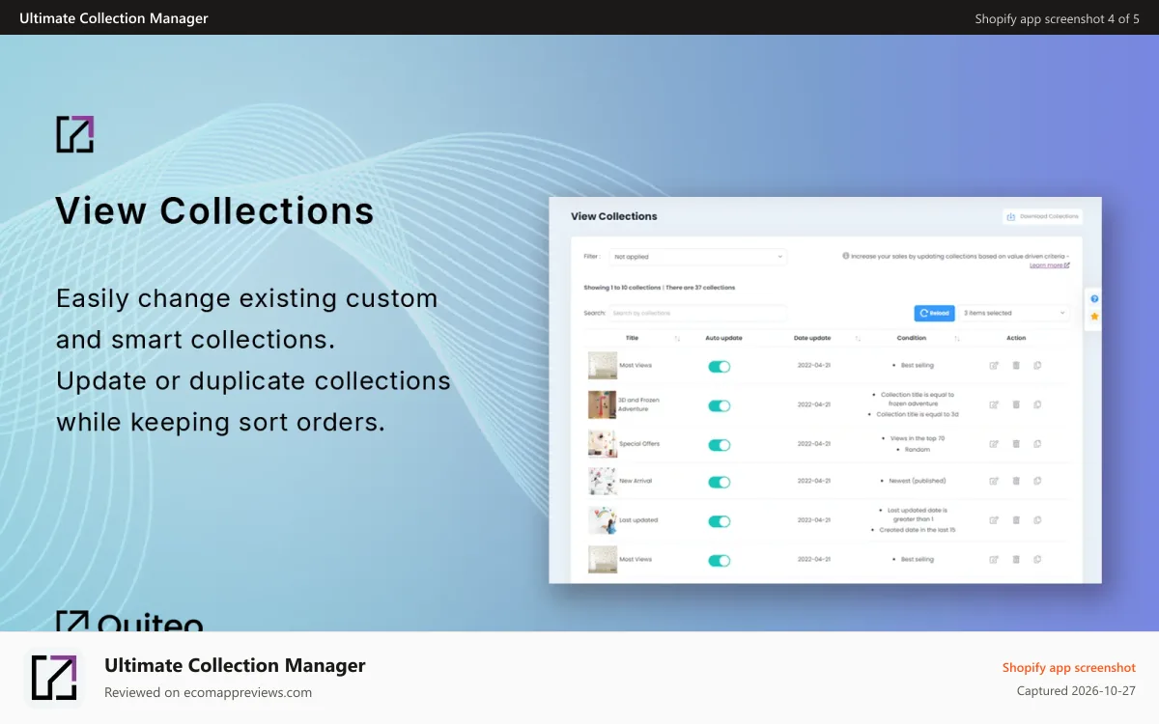Image resolution: width=1159 pixels, height=724 pixels.
Task: Delete the Last updated collection
Action: (1016, 520)
